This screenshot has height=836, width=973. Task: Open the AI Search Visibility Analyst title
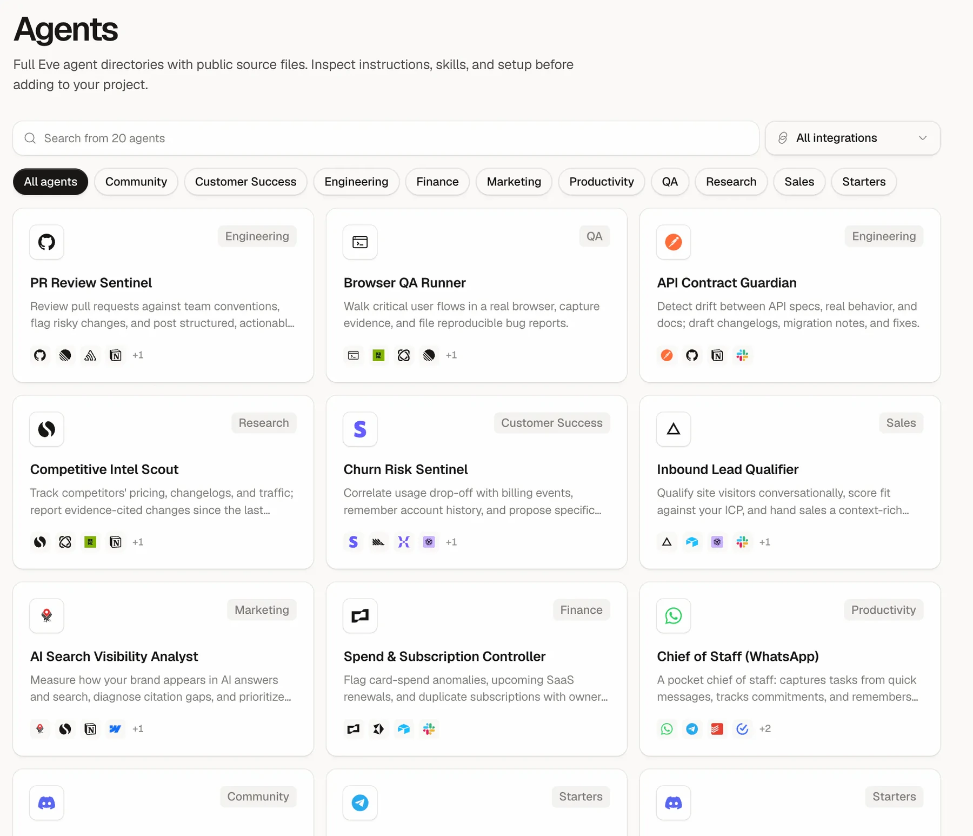pyautogui.click(x=114, y=656)
